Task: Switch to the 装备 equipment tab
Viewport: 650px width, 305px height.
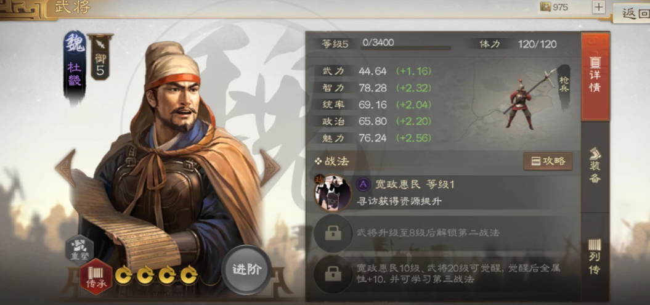Action: 595,166
